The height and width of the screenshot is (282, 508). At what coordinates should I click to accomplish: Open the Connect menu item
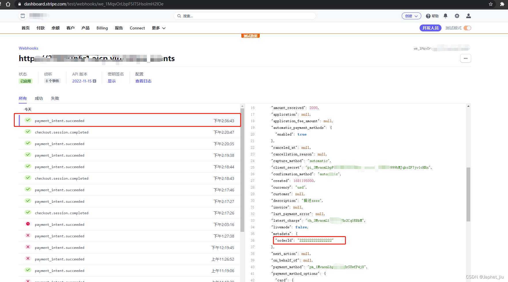coord(137,28)
